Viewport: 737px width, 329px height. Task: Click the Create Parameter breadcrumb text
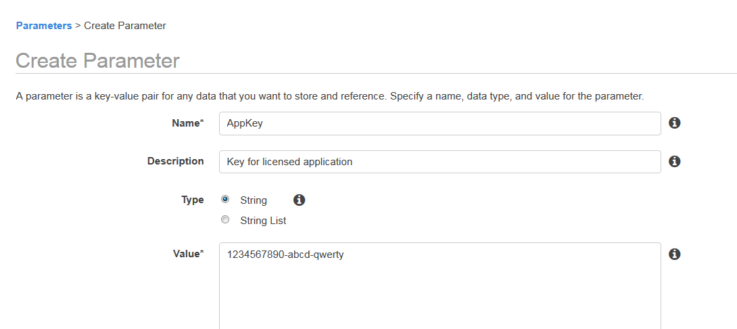(124, 26)
